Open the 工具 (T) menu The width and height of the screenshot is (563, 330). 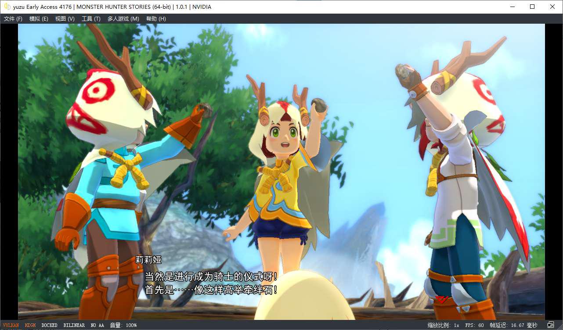pyautogui.click(x=91, y=19)
